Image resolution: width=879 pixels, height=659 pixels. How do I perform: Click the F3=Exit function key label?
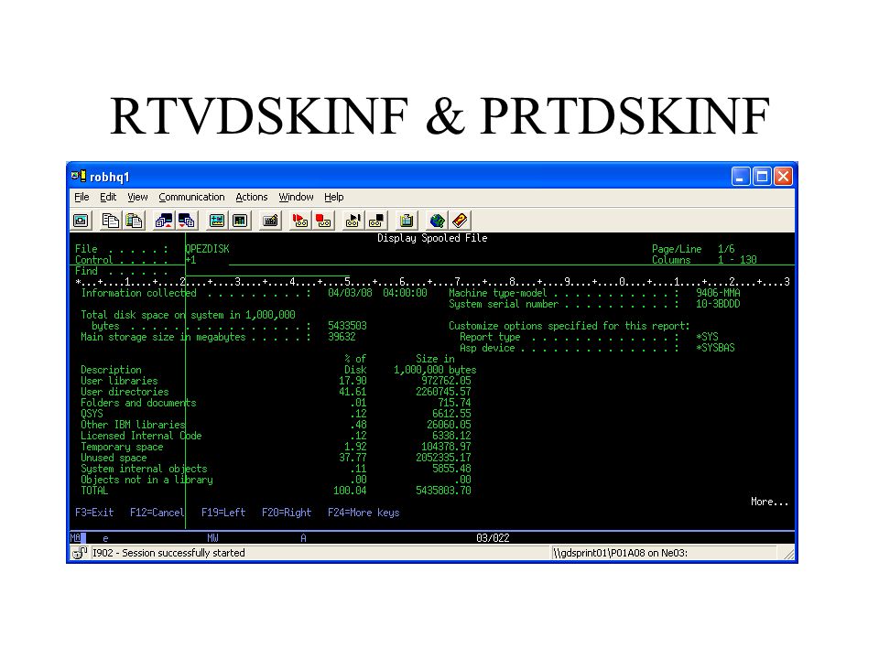94,513
